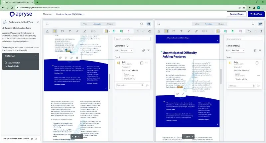The width and height of the screenshot is (266, 143).
Task: Open more options on Ruby's left comment
Action: click(x=147, y=63)
